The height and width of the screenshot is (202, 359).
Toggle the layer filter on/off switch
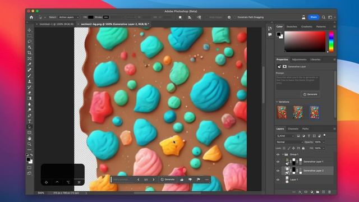pos(324,136)
